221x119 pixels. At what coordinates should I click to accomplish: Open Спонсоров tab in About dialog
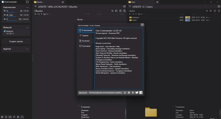pyautogui.click(x=86, y=46)
